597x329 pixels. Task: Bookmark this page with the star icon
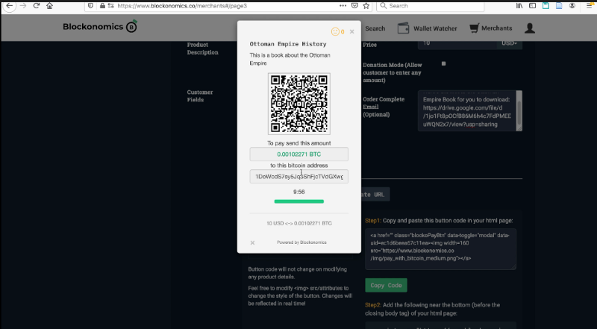pyautogui.click(x=366, y=6)
